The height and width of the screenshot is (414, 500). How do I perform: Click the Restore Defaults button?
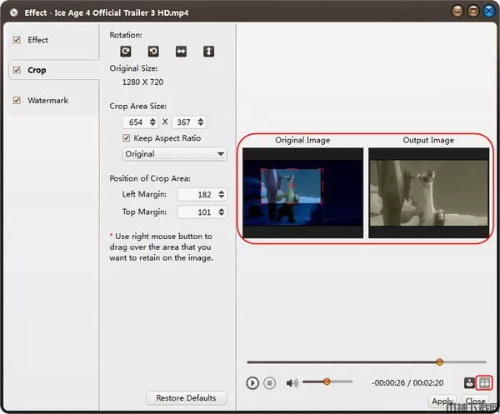pyautogui.click(x=186, y=398)
